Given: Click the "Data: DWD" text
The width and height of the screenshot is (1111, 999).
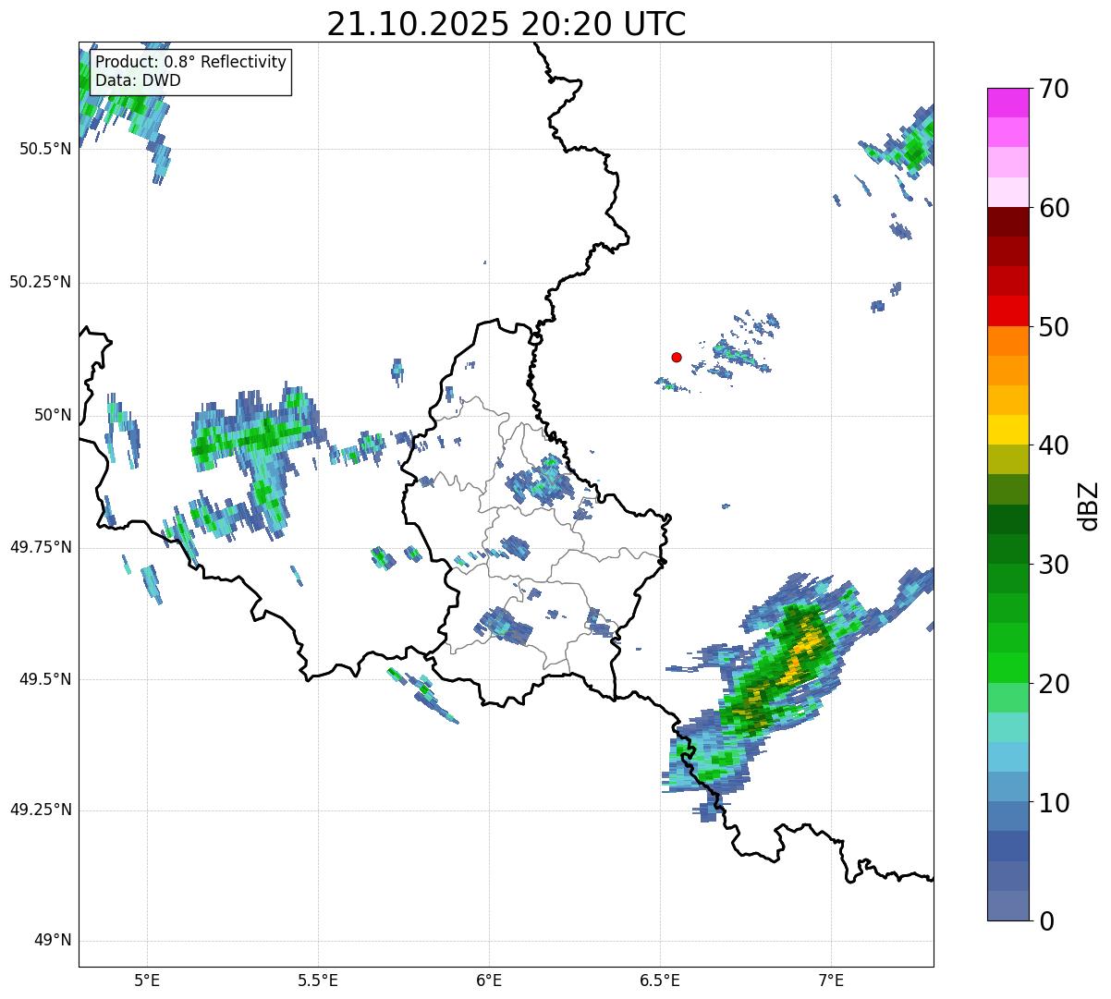Looking at the screenshot, I should click(139, 80).
